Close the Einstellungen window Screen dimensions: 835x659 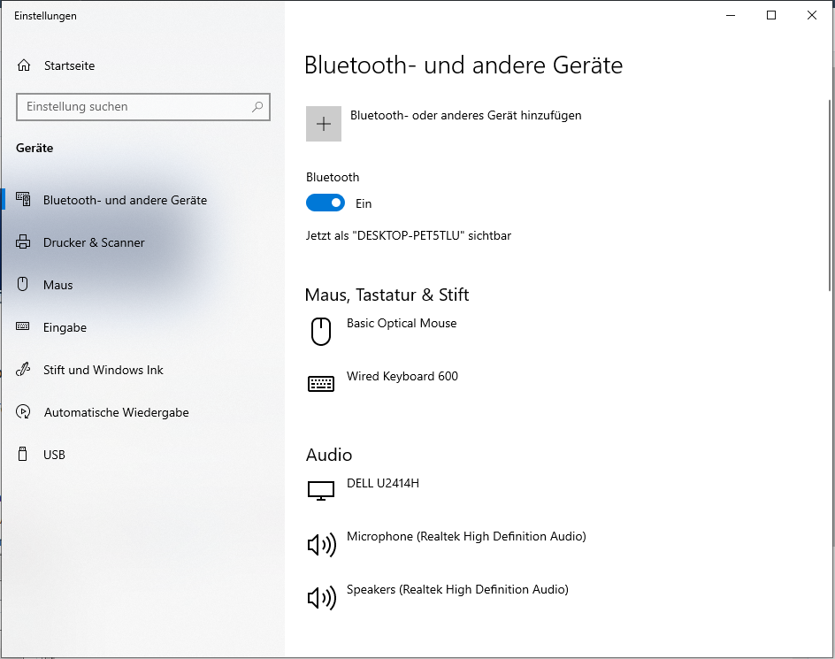coord(812,15)
